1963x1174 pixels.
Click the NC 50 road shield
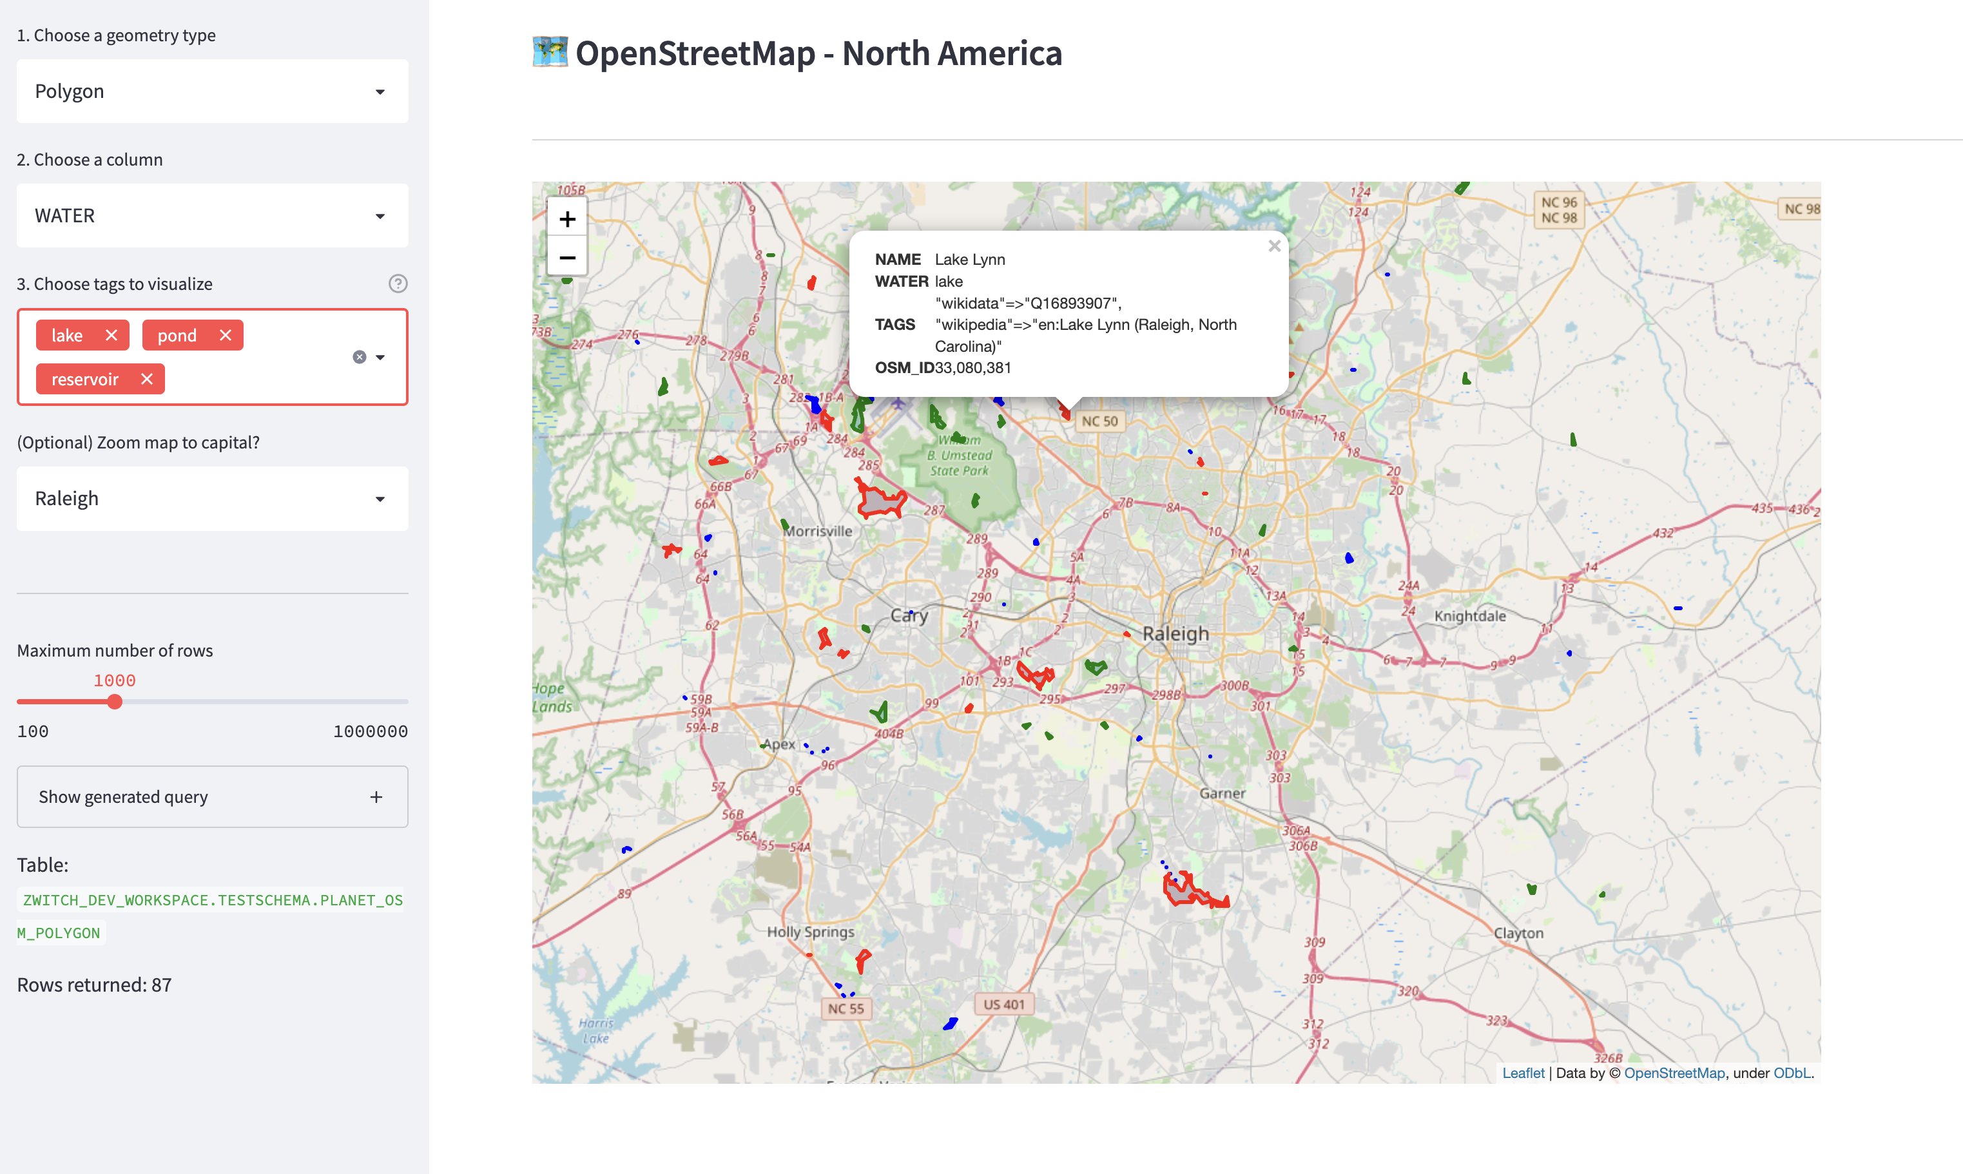coord(1100,421)
